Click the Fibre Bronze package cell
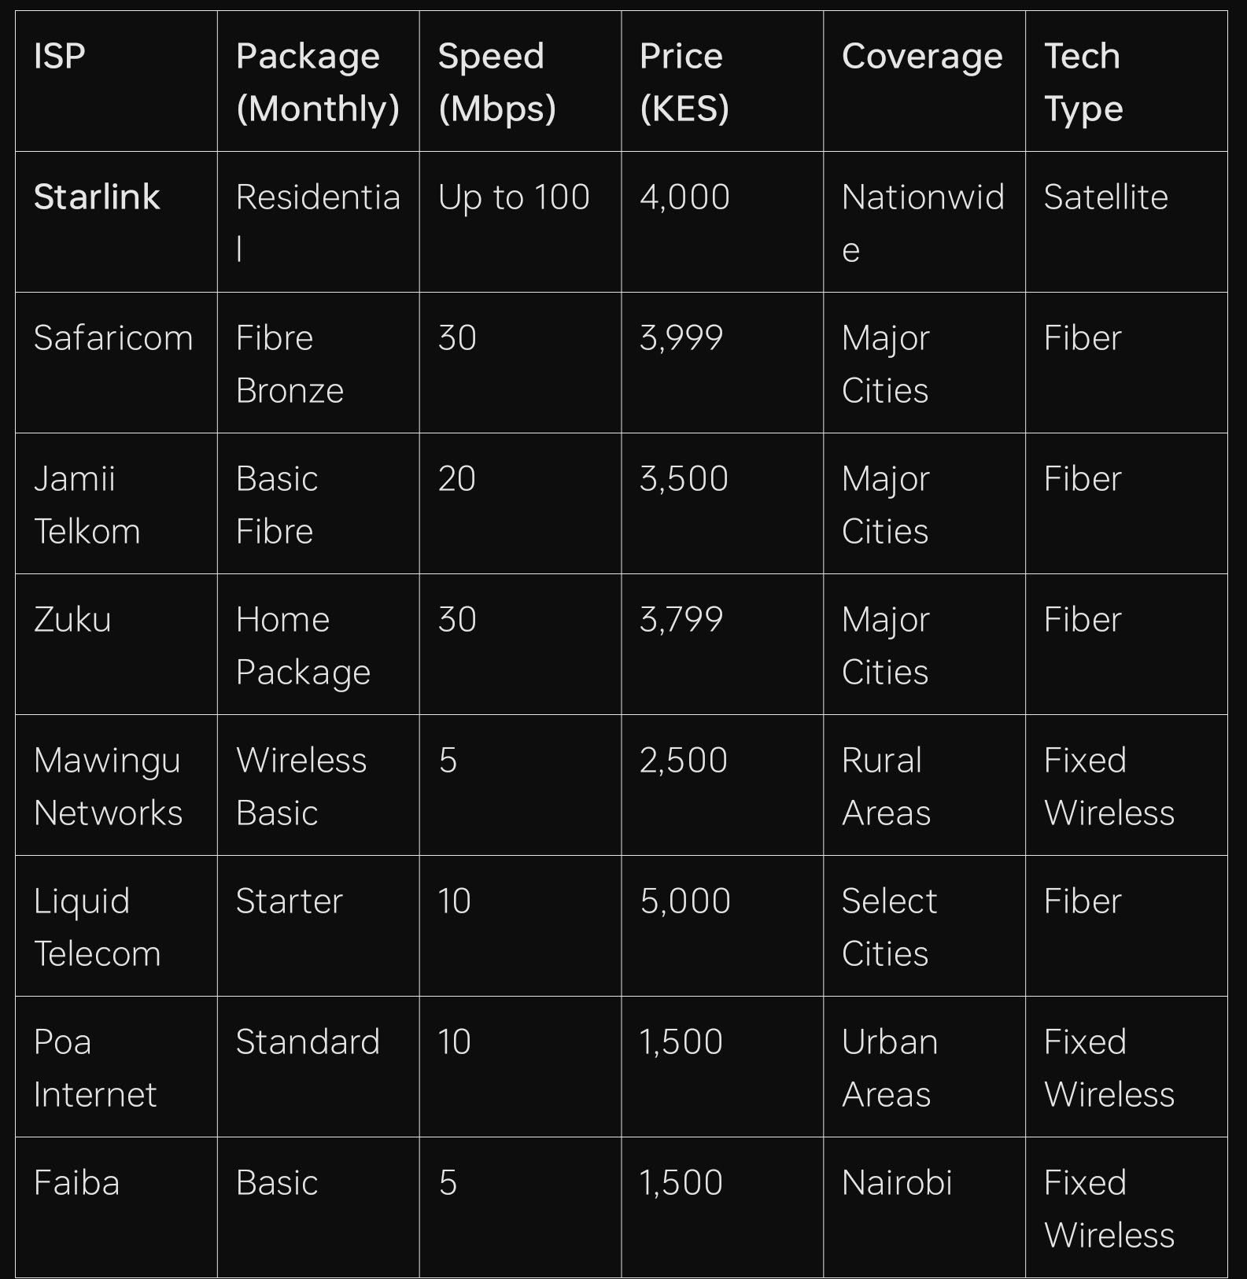 290,364
